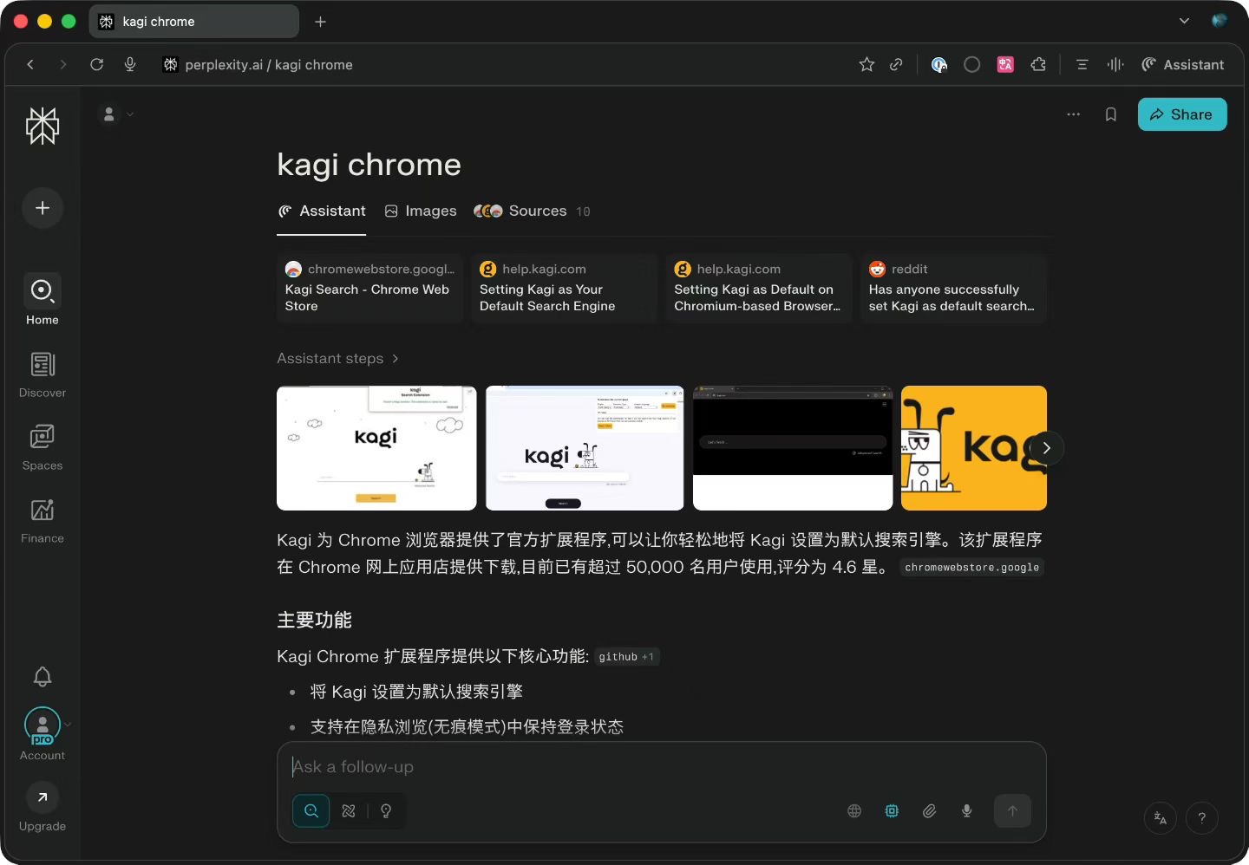Show the next images in the carousel
This screenshot has width=1249, height=865.
point(1046,448)
